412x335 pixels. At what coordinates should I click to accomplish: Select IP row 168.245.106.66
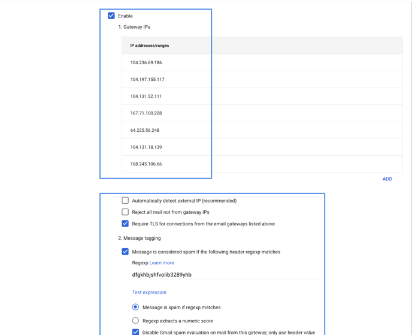point(262,164)
